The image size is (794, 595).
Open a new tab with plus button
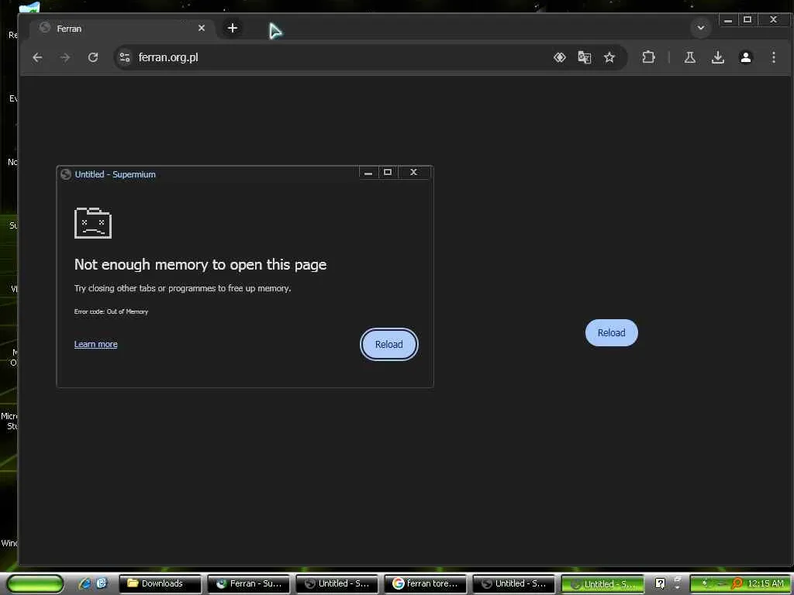click(233, 29)
